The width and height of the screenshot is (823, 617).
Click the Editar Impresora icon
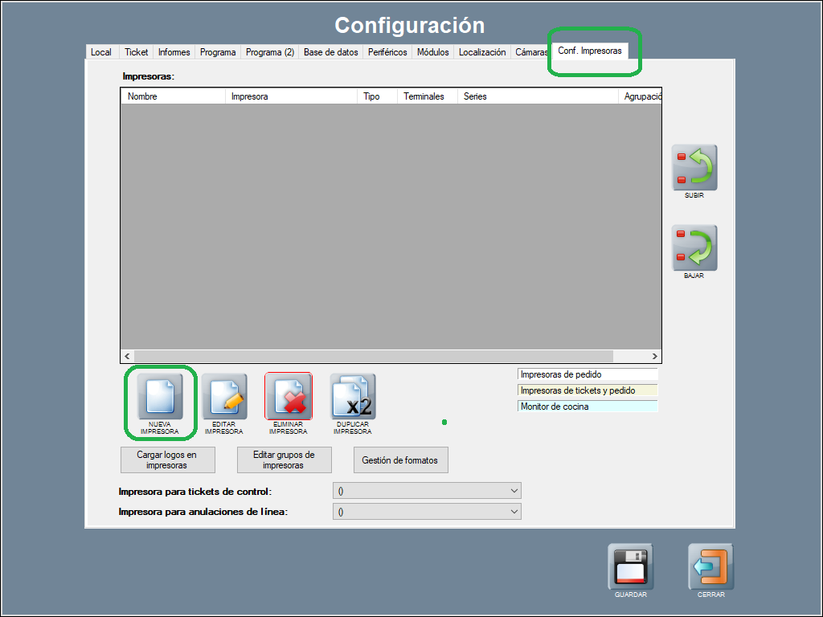(223, 396)
